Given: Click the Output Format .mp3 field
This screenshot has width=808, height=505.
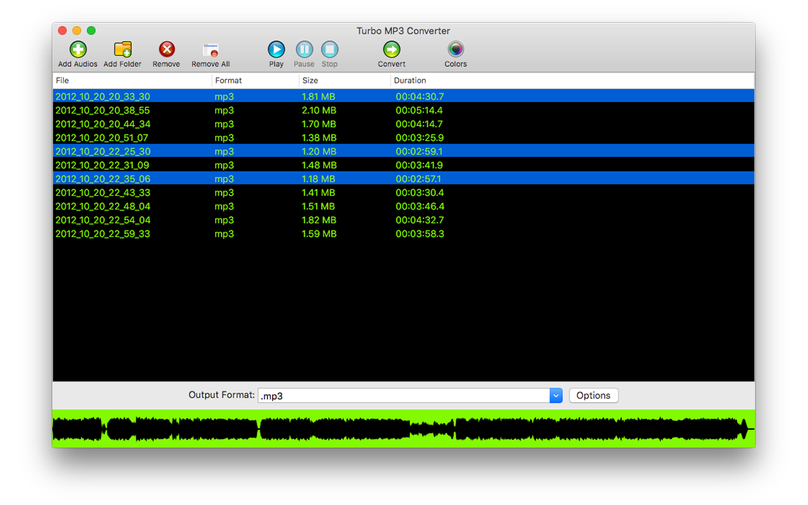Looking at the screenshot, I should pos(403,396).
